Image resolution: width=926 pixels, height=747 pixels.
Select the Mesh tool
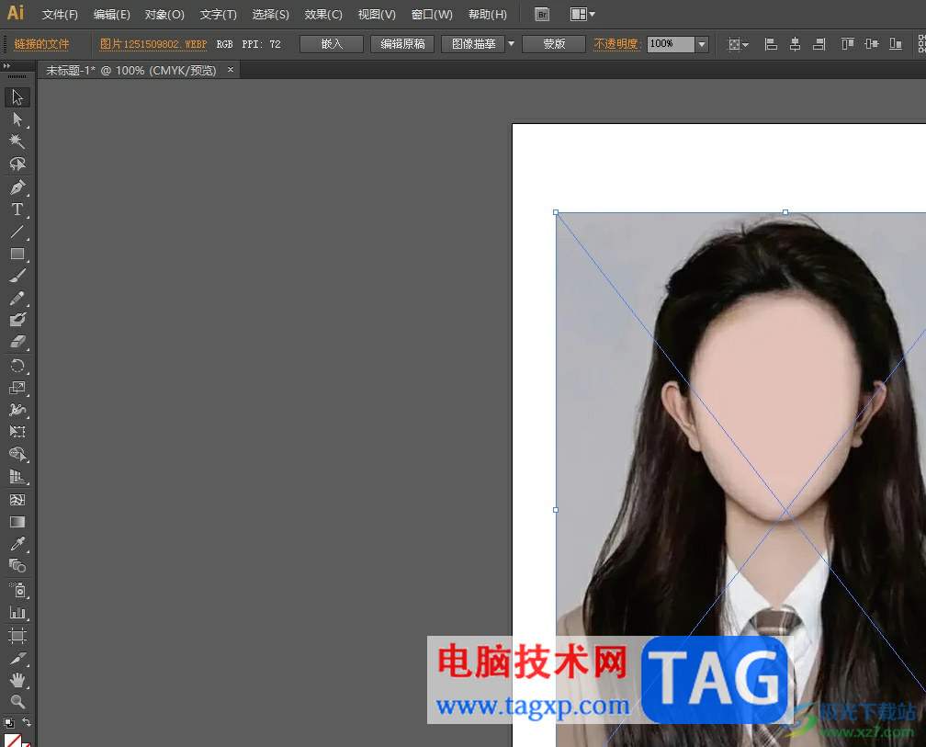pos(17,500)
